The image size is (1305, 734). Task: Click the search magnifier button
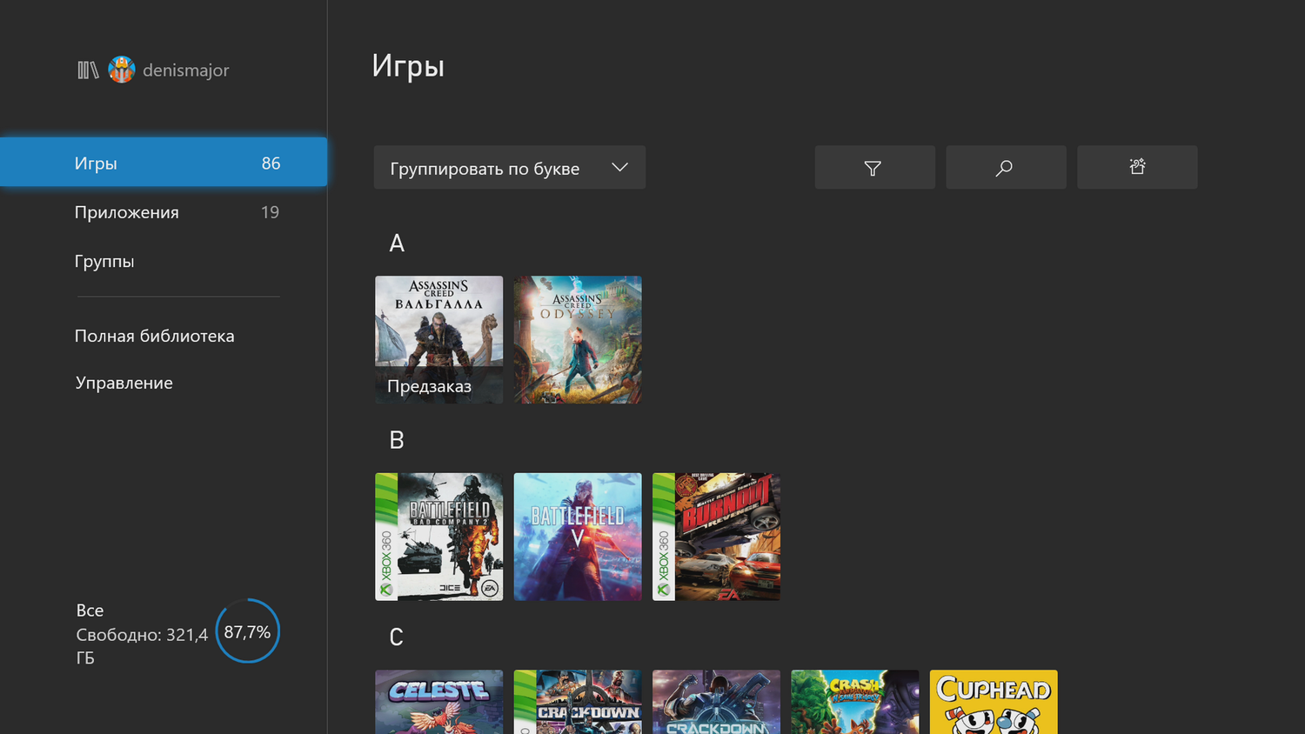point(1006,168)
